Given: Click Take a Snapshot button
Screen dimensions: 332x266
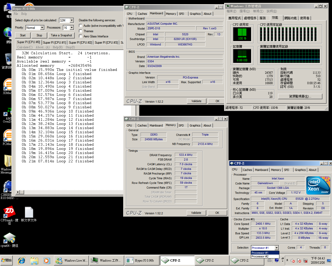Looking at the screenshot, I should click(61, 35).
